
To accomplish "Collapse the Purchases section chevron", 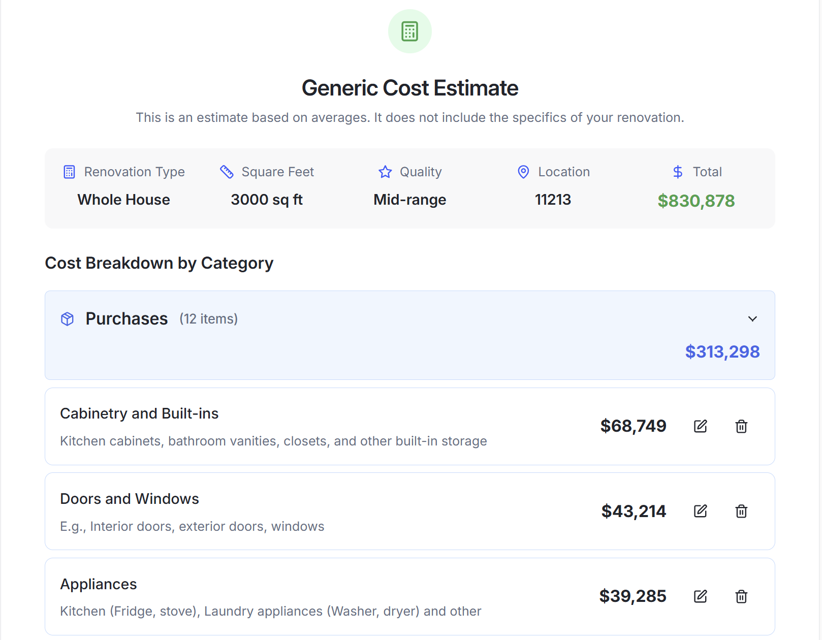I will click(752, 319).
